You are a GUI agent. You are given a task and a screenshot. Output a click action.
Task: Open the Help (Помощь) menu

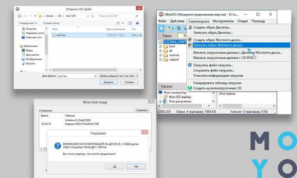pos(258,21)
